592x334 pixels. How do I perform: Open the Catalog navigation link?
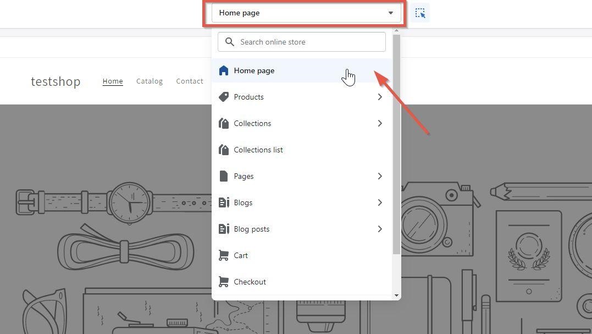149,81
